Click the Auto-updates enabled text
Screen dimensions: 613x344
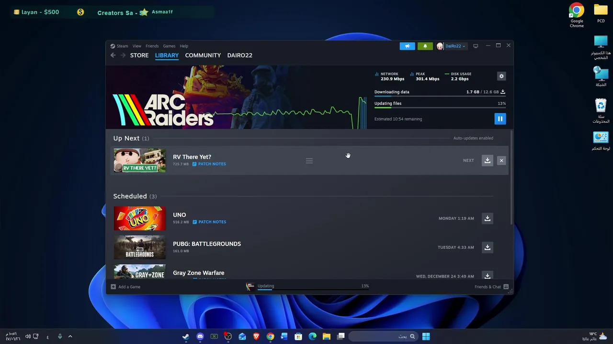point(473,138)
